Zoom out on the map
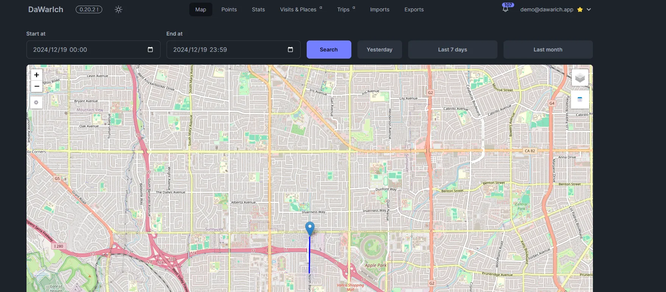The width and height of the screenshot is (666, 292). (36, 86)
